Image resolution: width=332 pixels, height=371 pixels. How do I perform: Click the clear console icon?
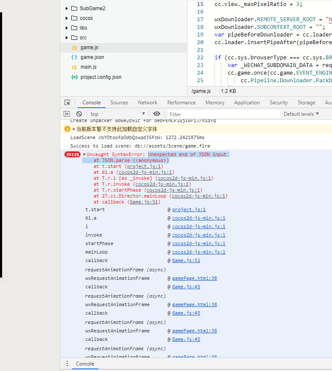(x=79, y=114)
